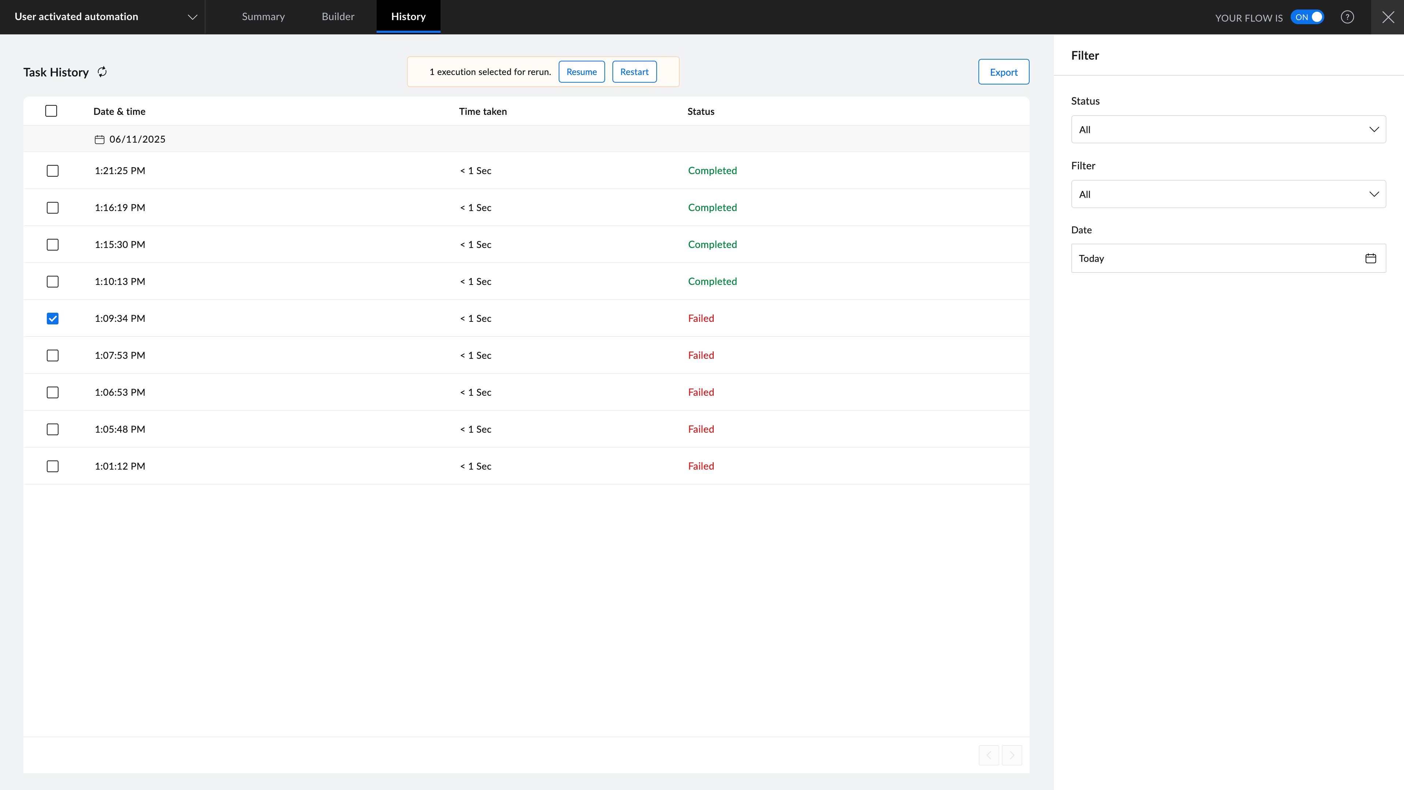Viewport: 1404px width, 790px height.
Task: Uncheck the 1:09:34 PM execution checkbox
Action: [x=52, y=319]
